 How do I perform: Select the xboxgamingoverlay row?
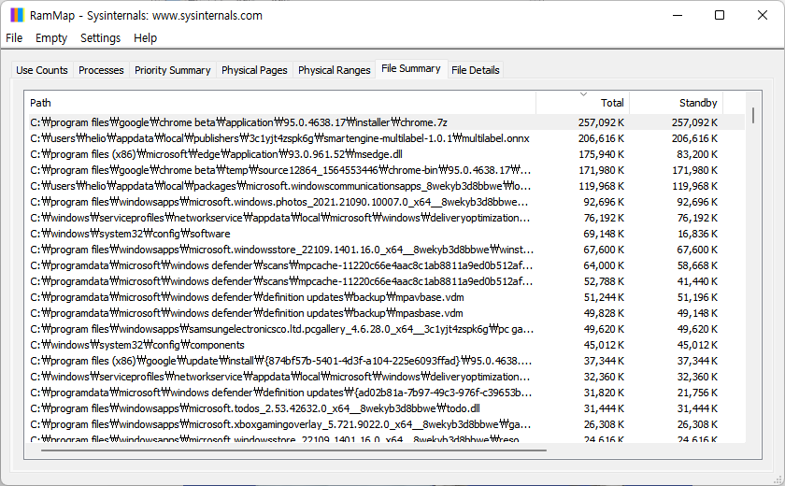click(387, 424)
